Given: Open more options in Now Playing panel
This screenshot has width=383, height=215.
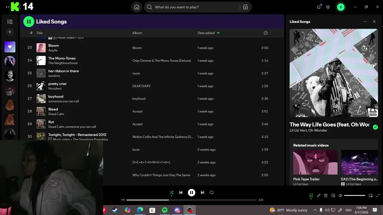Looking at the screenshot, I should click(365, 21).
